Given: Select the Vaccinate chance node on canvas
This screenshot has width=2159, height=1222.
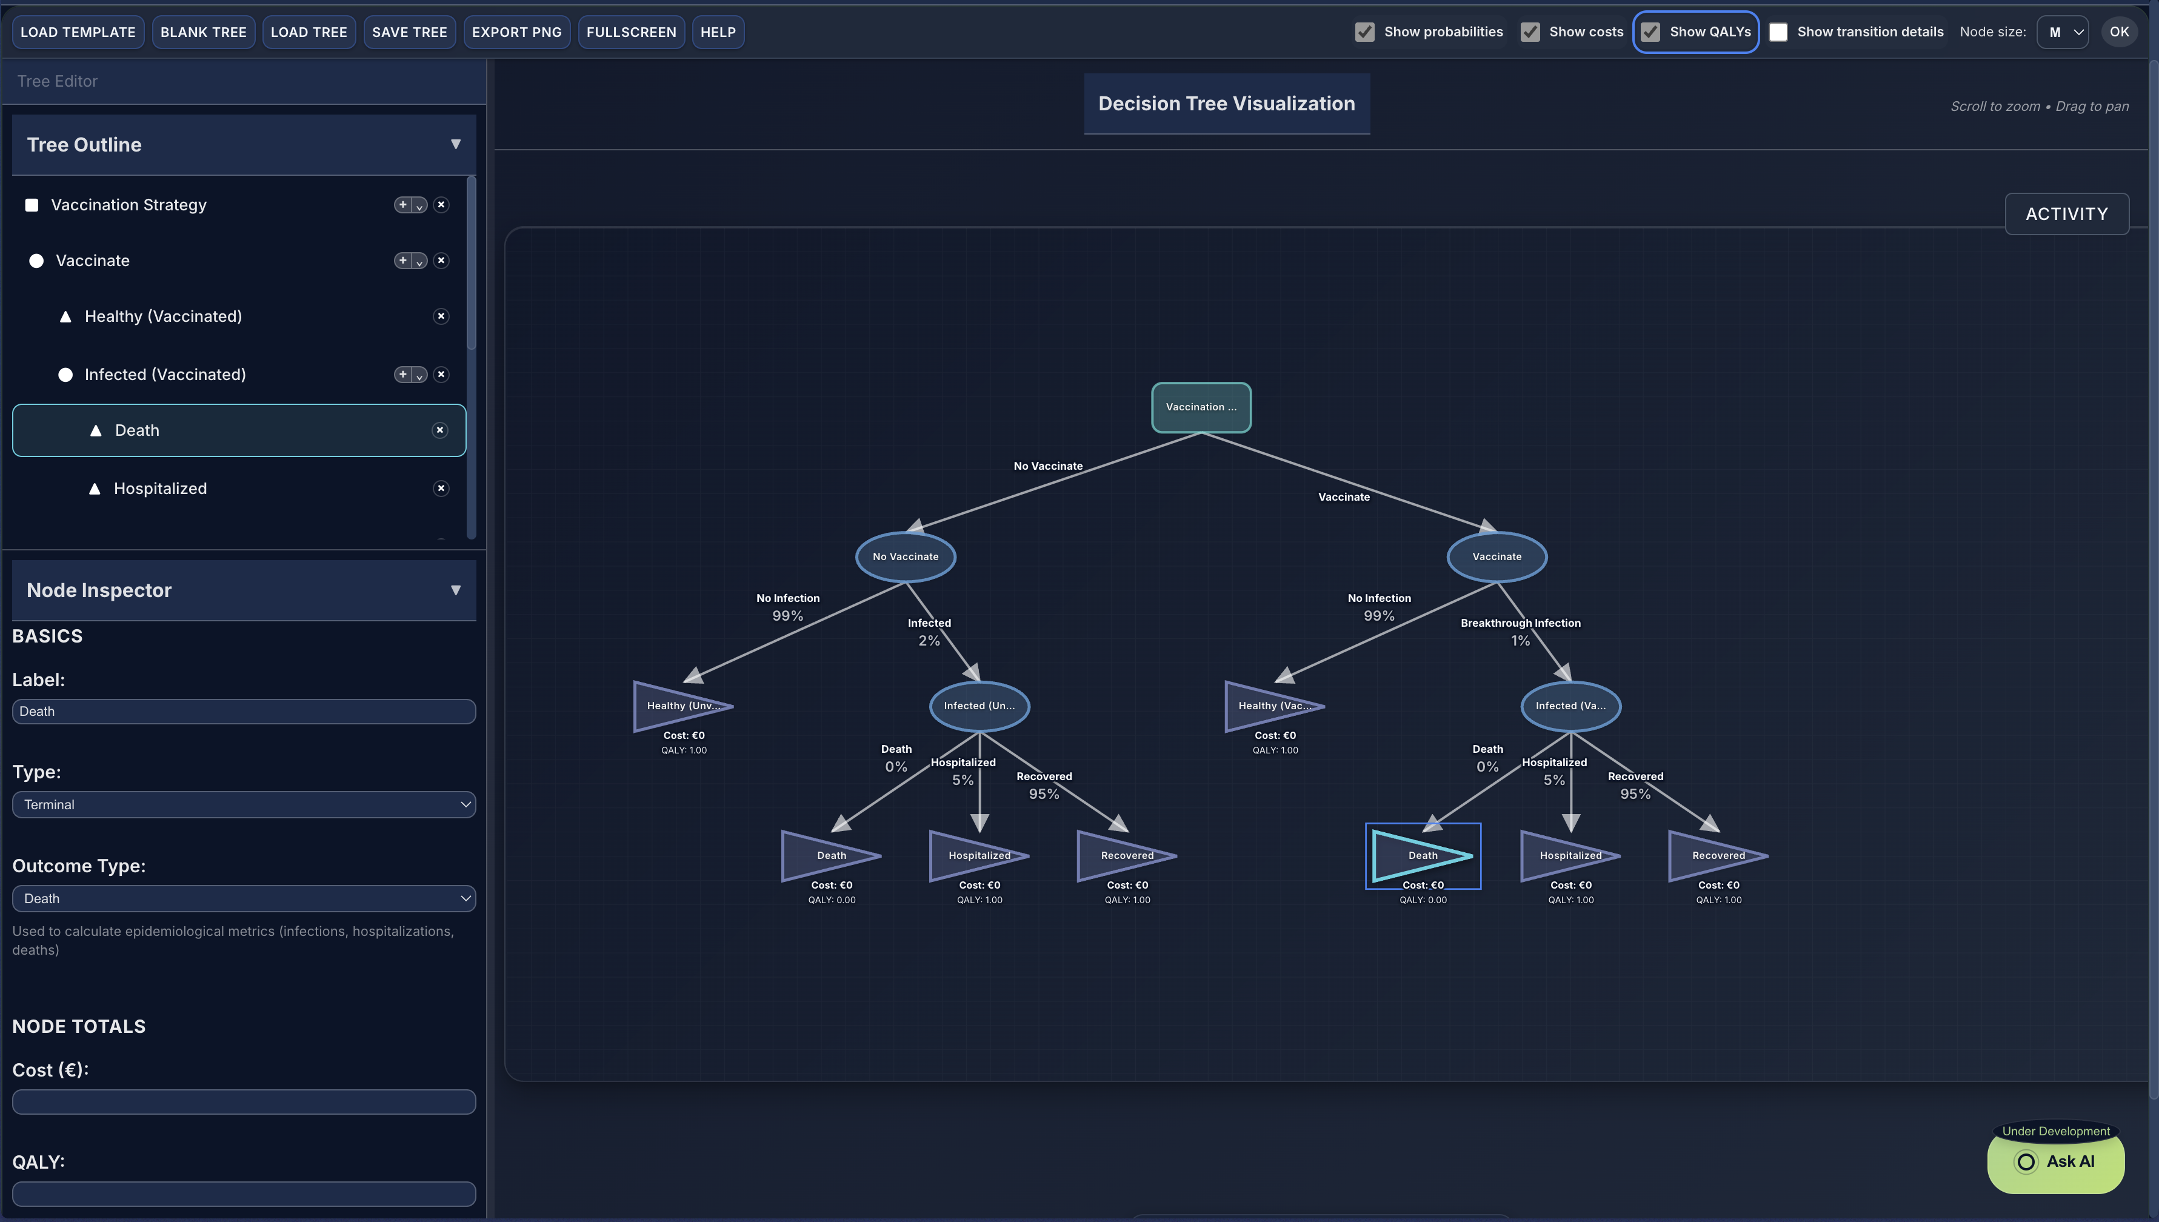Looking at the screenshot, I should click(x=1497, y=556).
